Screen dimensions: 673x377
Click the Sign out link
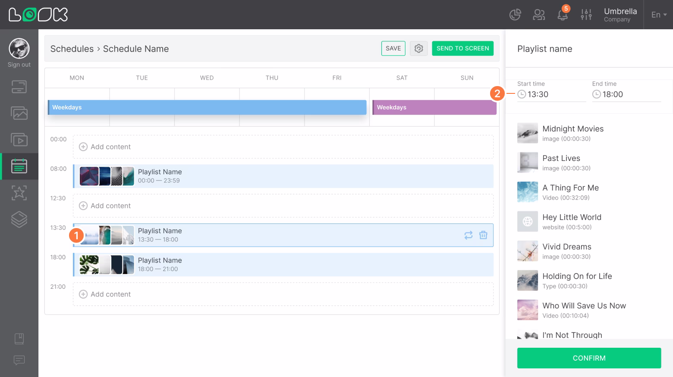point(19,65)
